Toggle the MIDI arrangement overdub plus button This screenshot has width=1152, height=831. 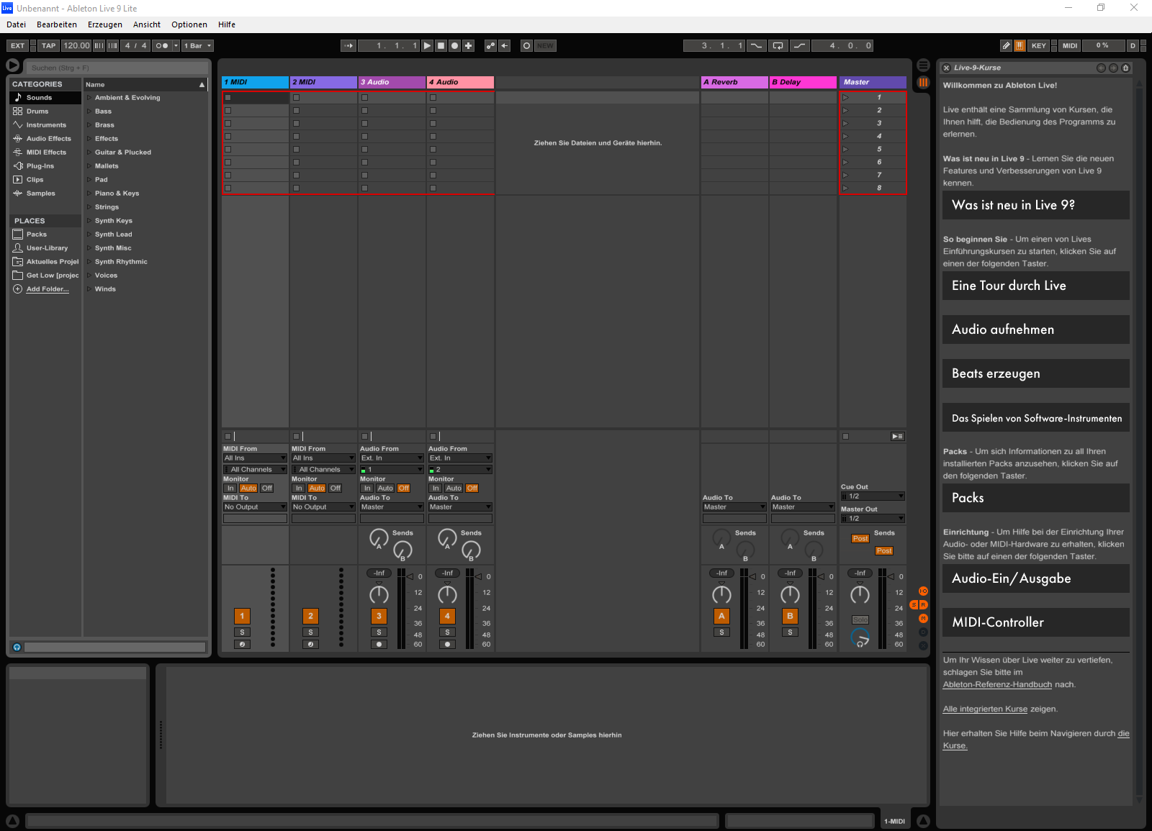click(x=468, y=45)
